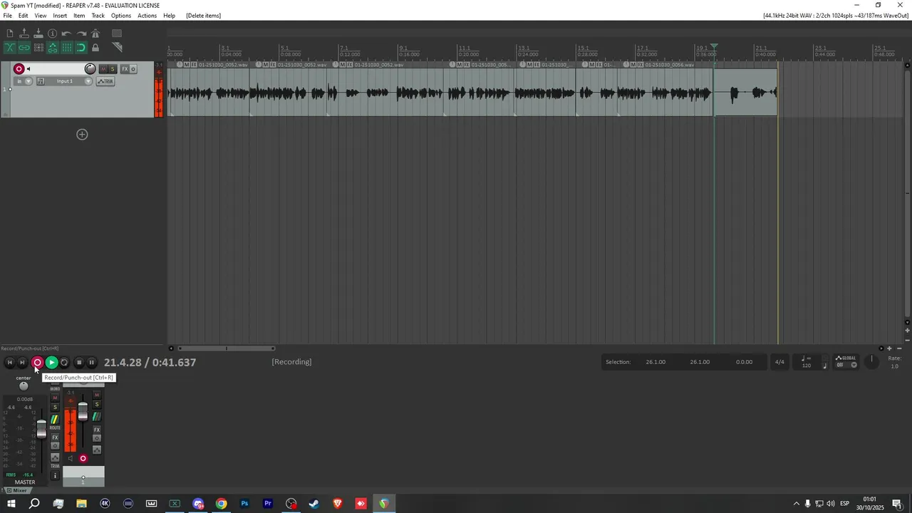This screenshot has height=513, width=912.
Task: Click track 1 record arm in mixer
Action: 83,458
